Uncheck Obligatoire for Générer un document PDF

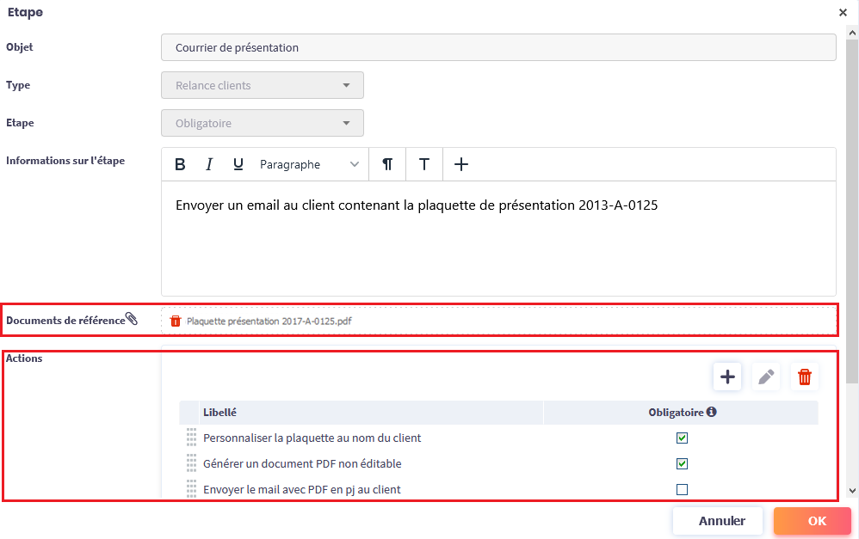pos(682,463)
